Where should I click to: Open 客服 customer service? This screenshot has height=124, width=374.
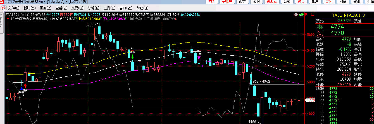coord(256,2)
